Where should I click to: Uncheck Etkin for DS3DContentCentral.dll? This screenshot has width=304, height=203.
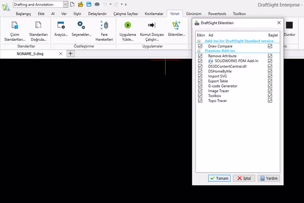tap(200, 66)
